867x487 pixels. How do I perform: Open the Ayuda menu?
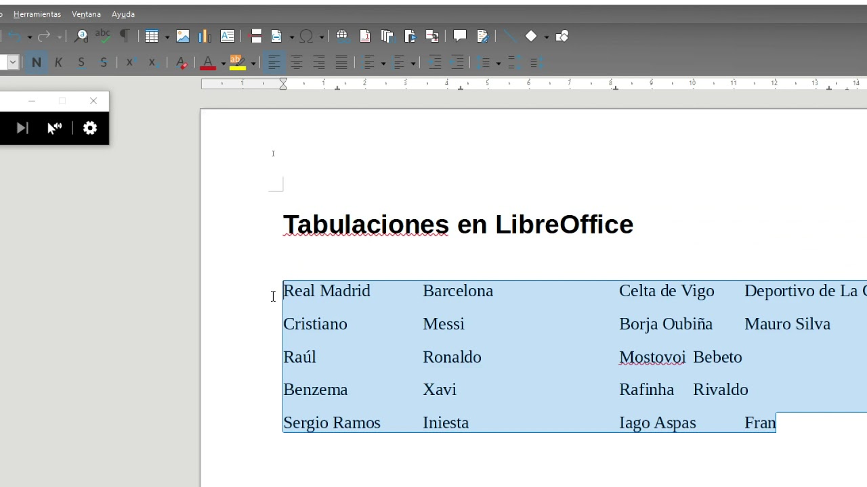pyautogui.click(x=123, y=14)
